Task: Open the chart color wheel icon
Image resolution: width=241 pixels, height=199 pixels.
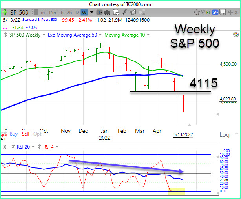Action: point(236,35)
